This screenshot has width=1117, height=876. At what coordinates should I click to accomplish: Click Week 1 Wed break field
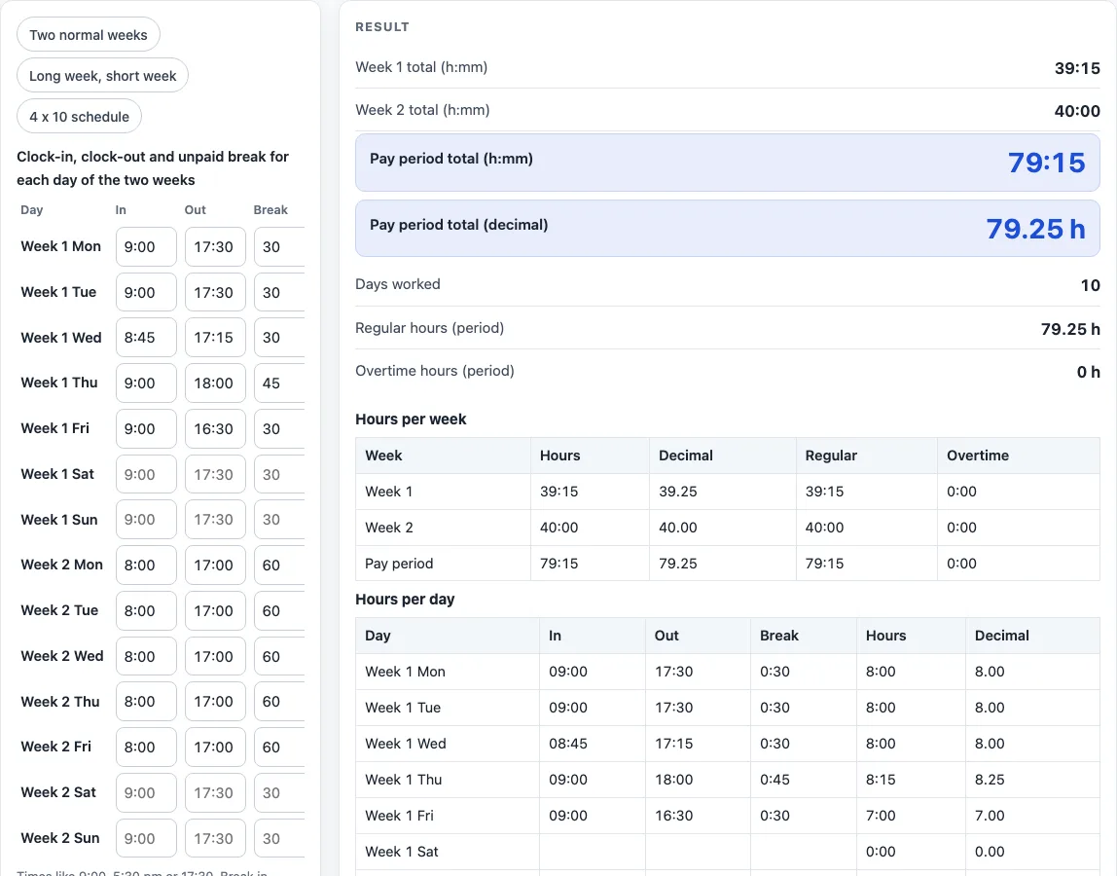(x=279, y=337)
